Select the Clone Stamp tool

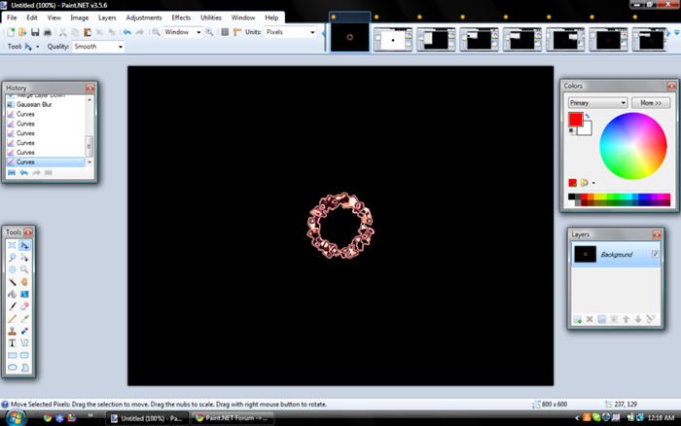click(x=12, y=331)
